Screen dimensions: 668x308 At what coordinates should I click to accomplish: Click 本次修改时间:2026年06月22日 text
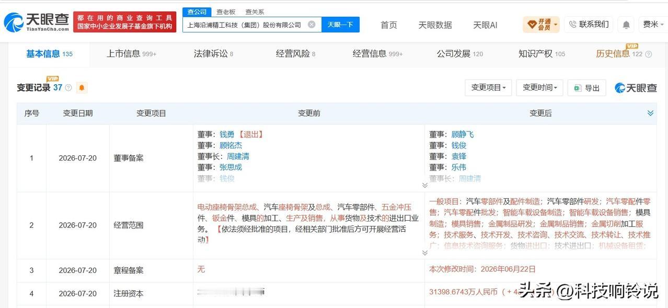(x=482, y=269)
